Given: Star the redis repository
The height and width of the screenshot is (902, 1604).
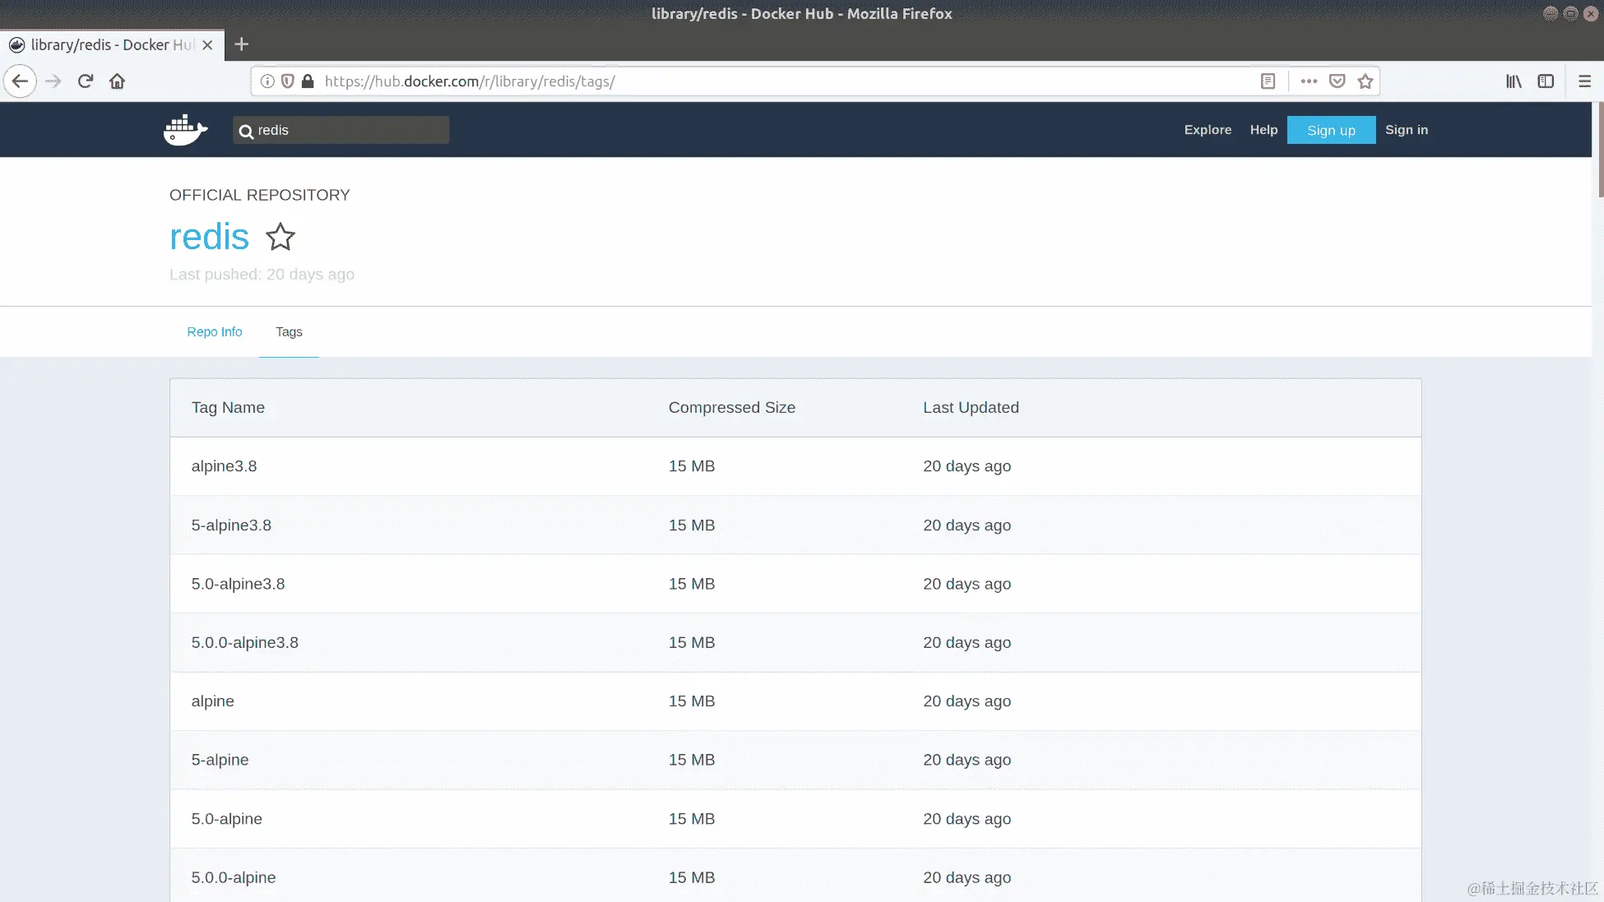Looking at the screenshot, I should (280, 237).
